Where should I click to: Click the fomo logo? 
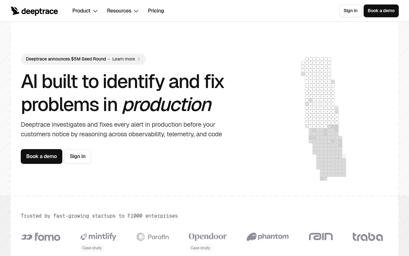coord(41,237)
